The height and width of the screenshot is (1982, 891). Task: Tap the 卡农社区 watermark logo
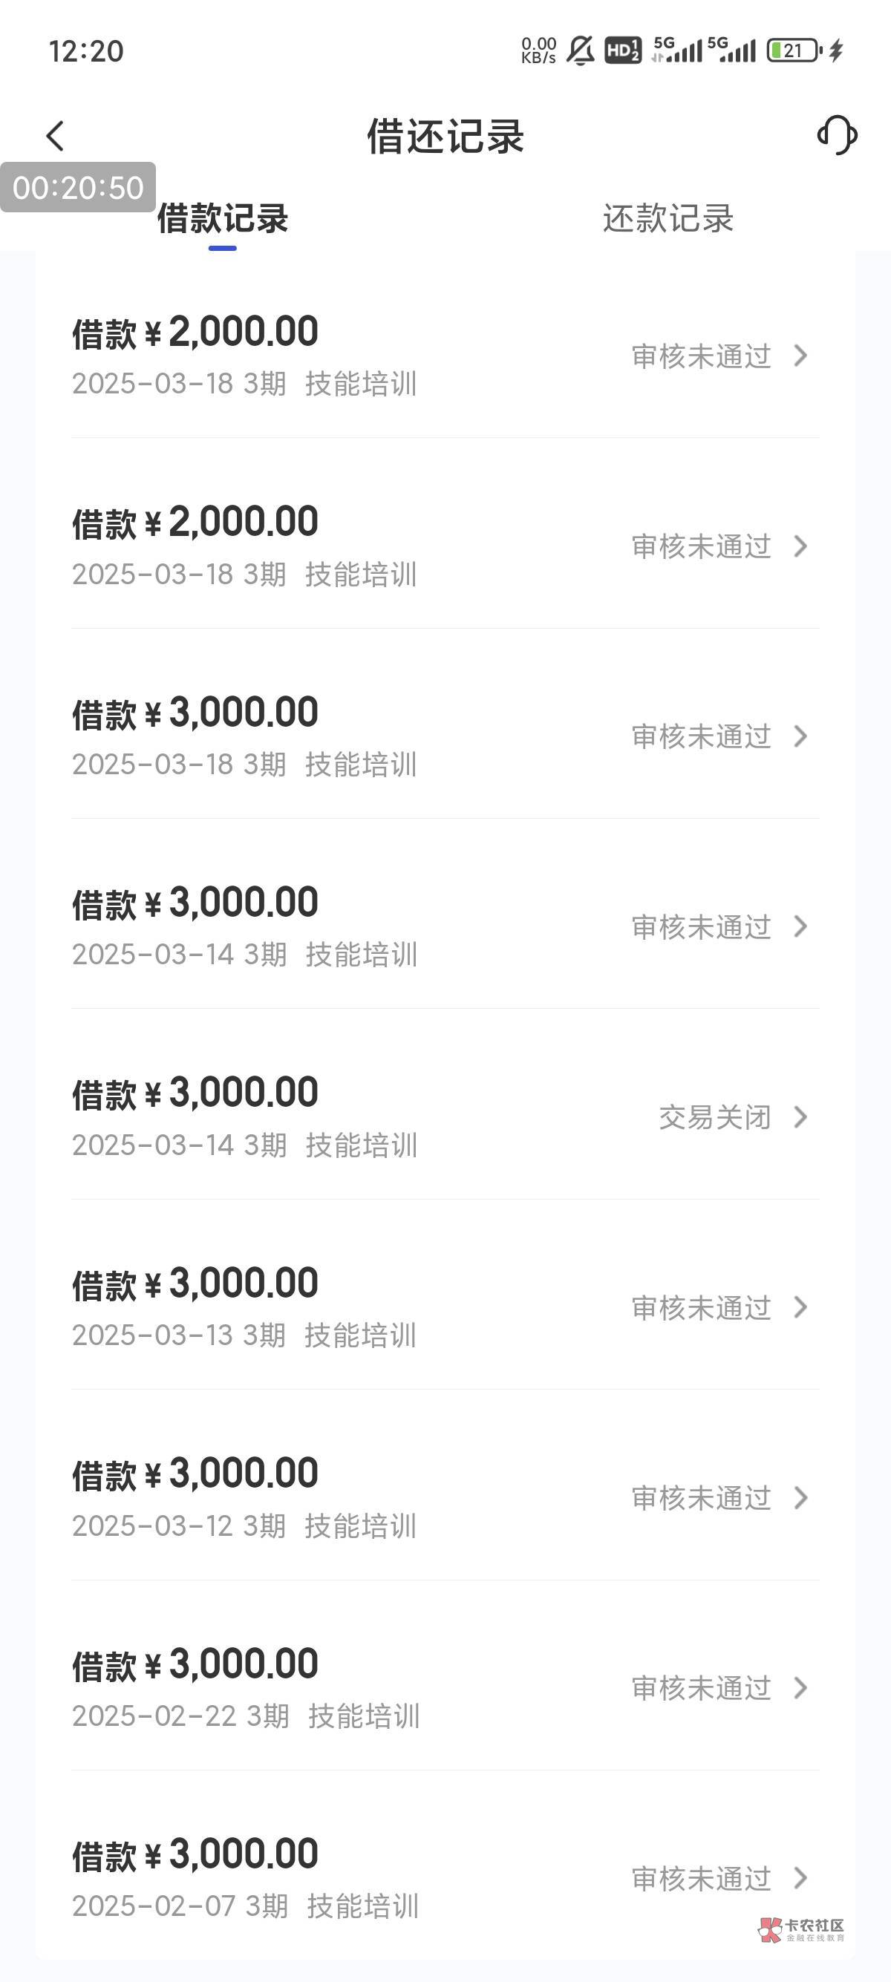tap(802, 1929)
